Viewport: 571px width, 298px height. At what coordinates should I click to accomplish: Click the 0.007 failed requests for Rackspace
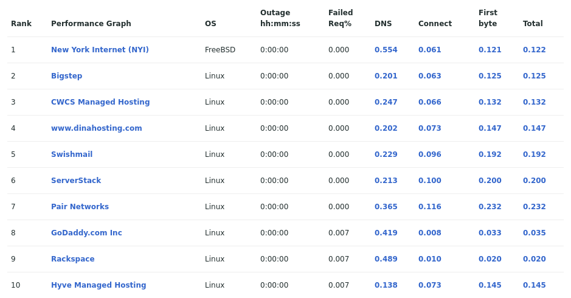click(x=339, y=259)
